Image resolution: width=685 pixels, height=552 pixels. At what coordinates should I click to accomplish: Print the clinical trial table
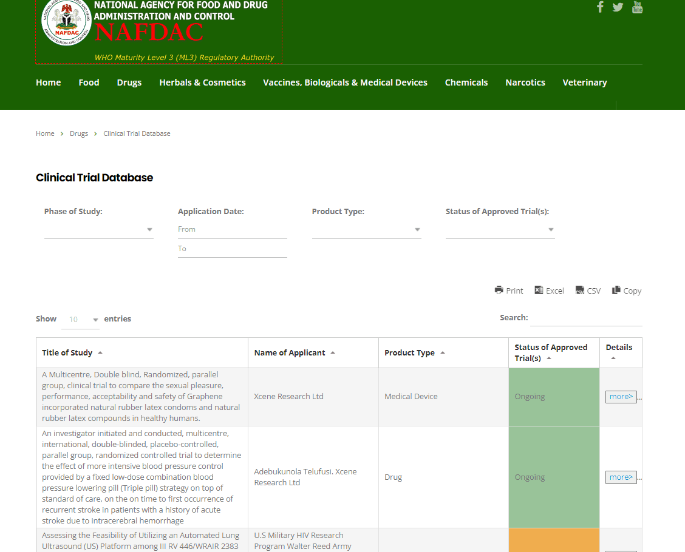pos(509,291)
